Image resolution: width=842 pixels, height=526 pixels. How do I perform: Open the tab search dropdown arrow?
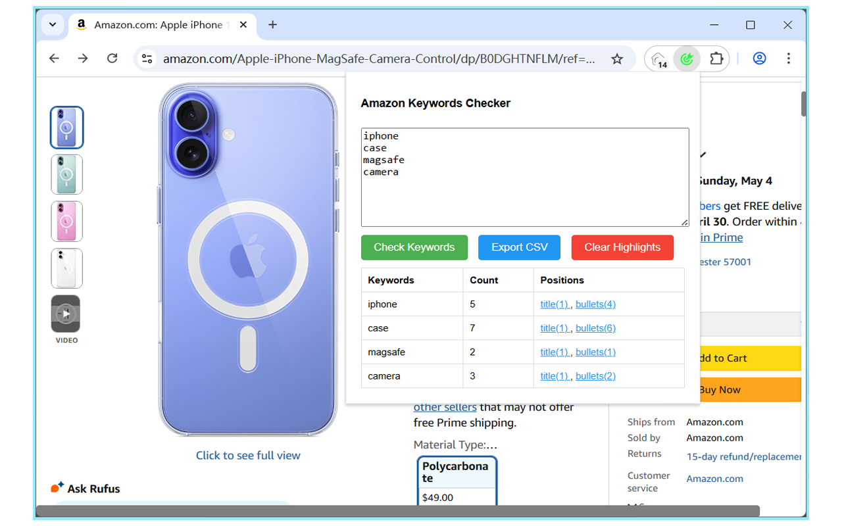[53, 25]
